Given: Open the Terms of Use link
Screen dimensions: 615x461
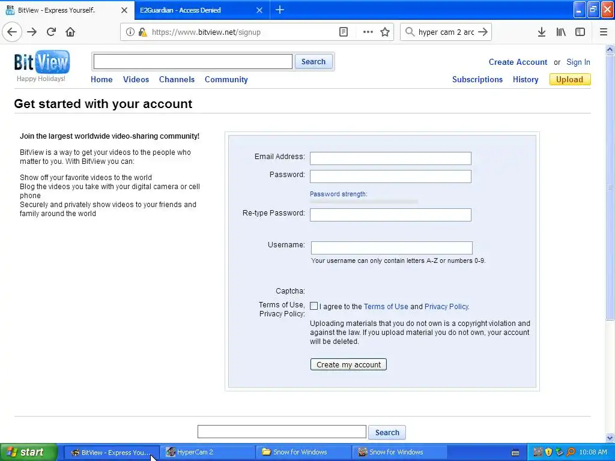Looking at the screenshot, I should tap(386, 307).
